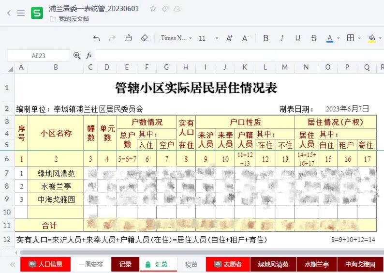Toggle Underline formatting

click(x=298, y=38)
